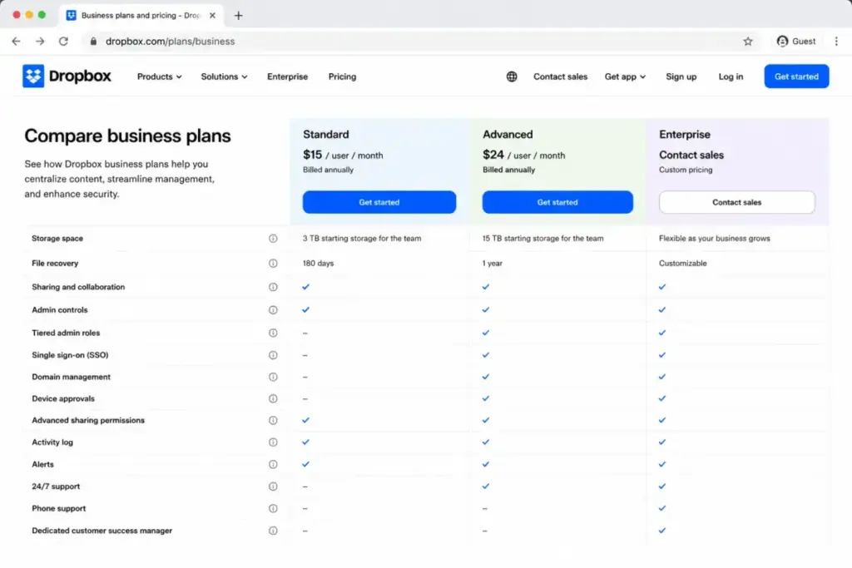Show info for Advanced sharing permissions
The image size is (852, 568).
tap(273, 420)
